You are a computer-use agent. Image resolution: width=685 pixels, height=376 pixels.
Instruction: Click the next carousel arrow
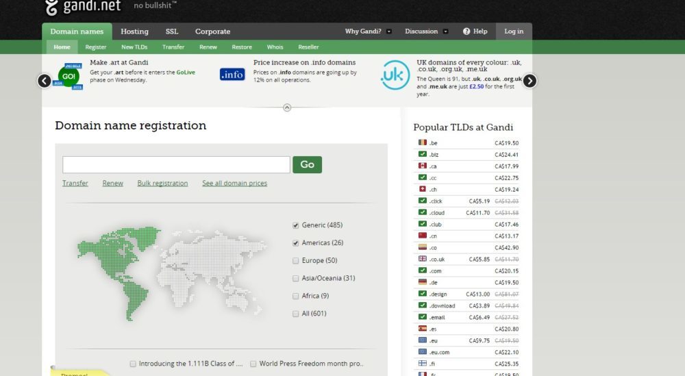pos(530,81)
